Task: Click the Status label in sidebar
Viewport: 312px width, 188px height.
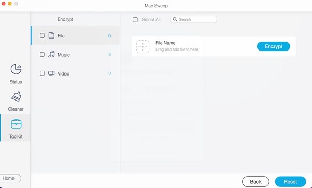Action: point(16,82)
